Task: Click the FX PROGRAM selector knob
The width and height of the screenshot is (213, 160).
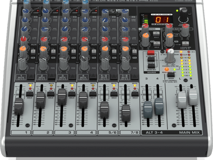Action: coord(184,15)
